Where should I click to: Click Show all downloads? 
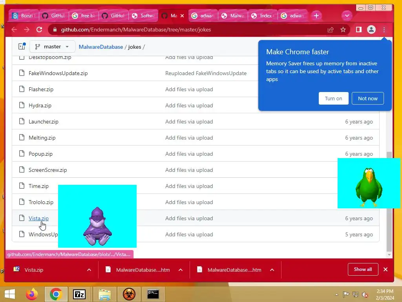tap(363, 269)
